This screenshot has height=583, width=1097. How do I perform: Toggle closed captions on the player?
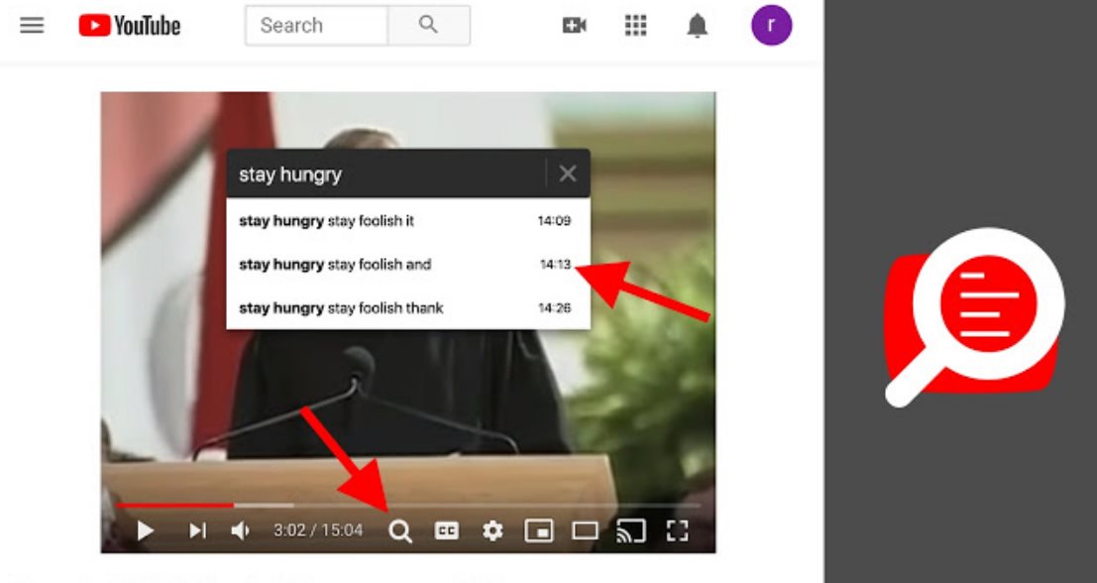tap(447, 531)
